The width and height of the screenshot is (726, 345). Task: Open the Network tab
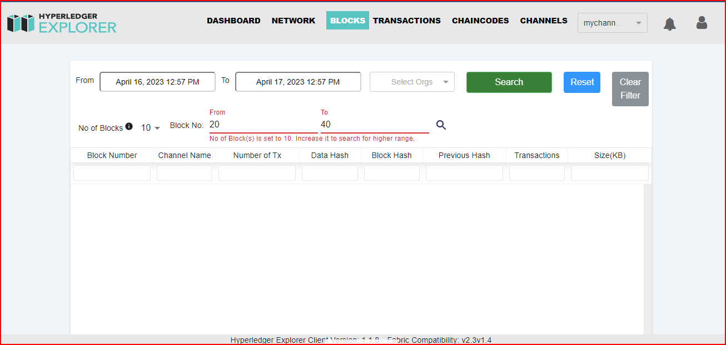coord(294,21)
